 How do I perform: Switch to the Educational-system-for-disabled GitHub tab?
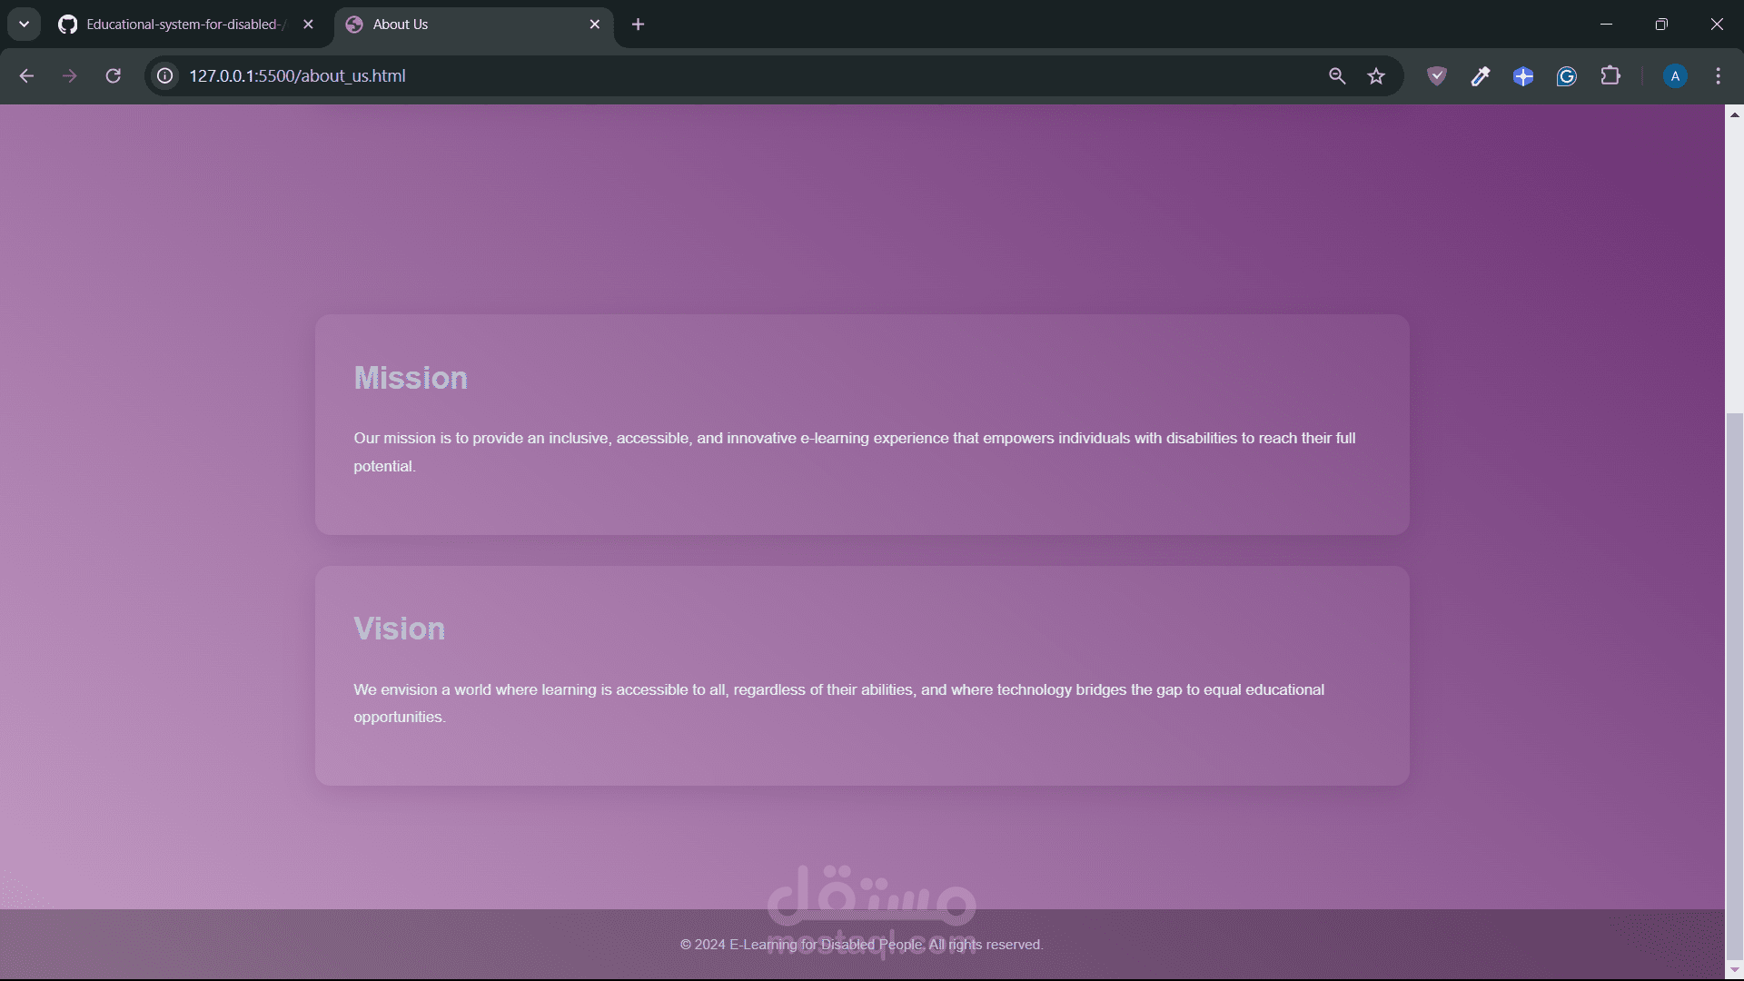(182, 25)
